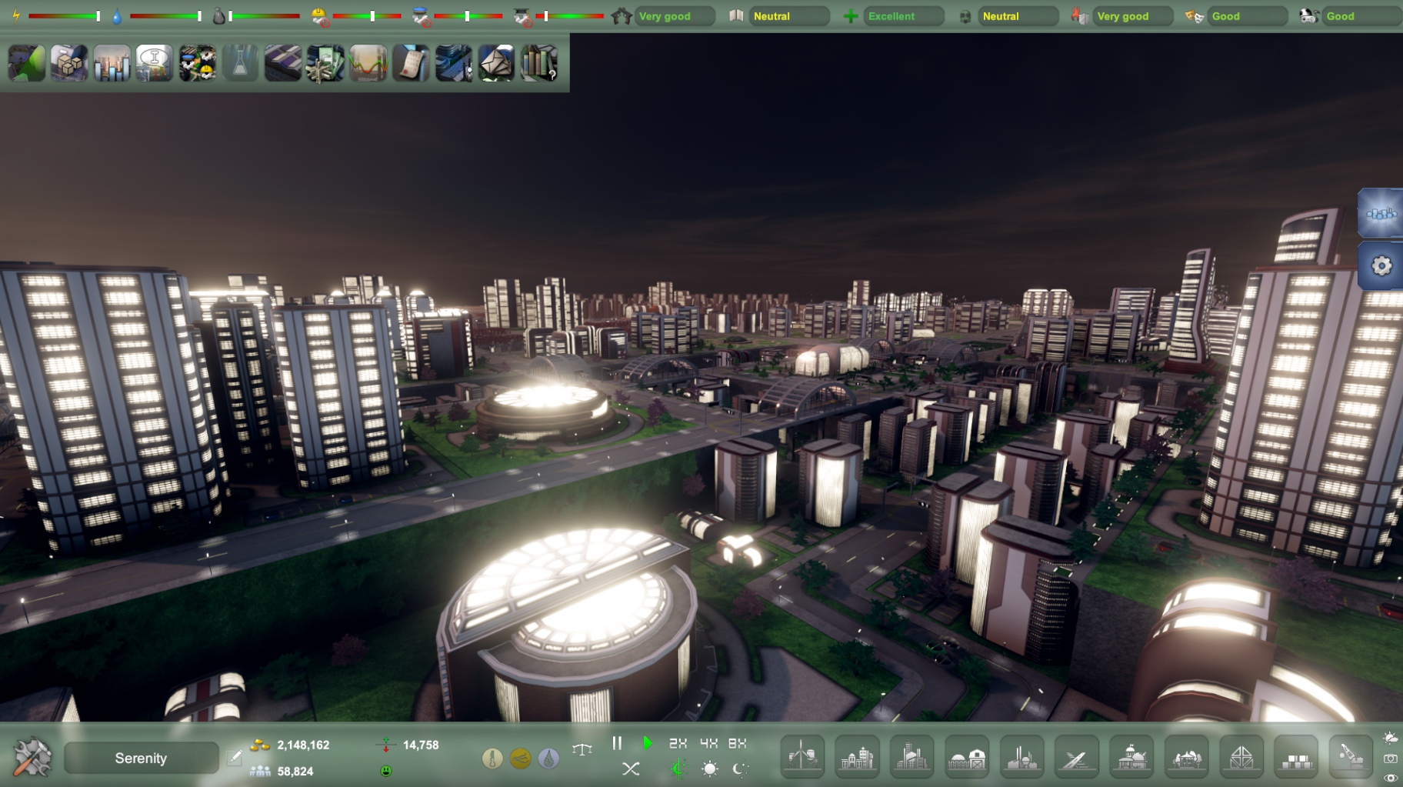This screenshot has height=787, width=1403.
Task: Select the wind air pollution overlay icon
Action: (x=521, y=759)
